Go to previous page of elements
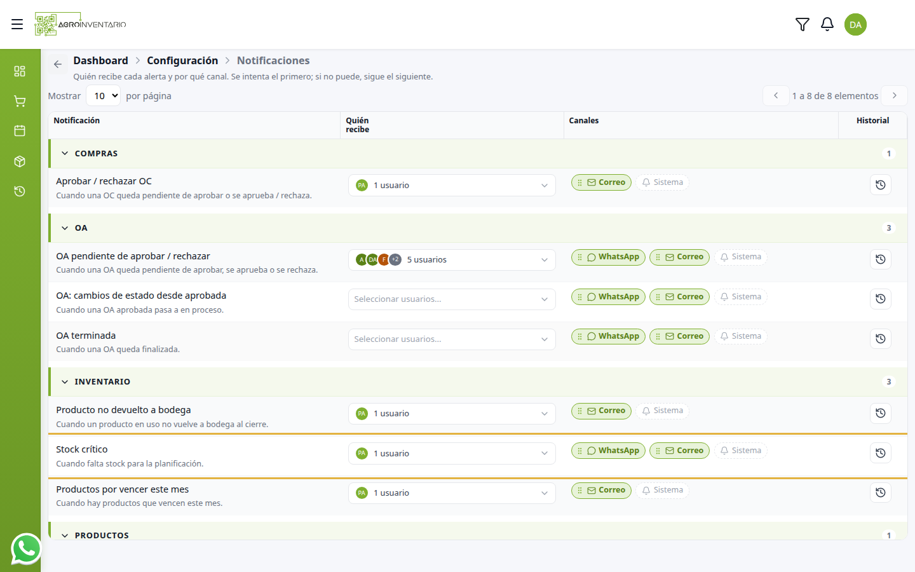The height and width of the screenshot is (572, 915). [776, 96]
